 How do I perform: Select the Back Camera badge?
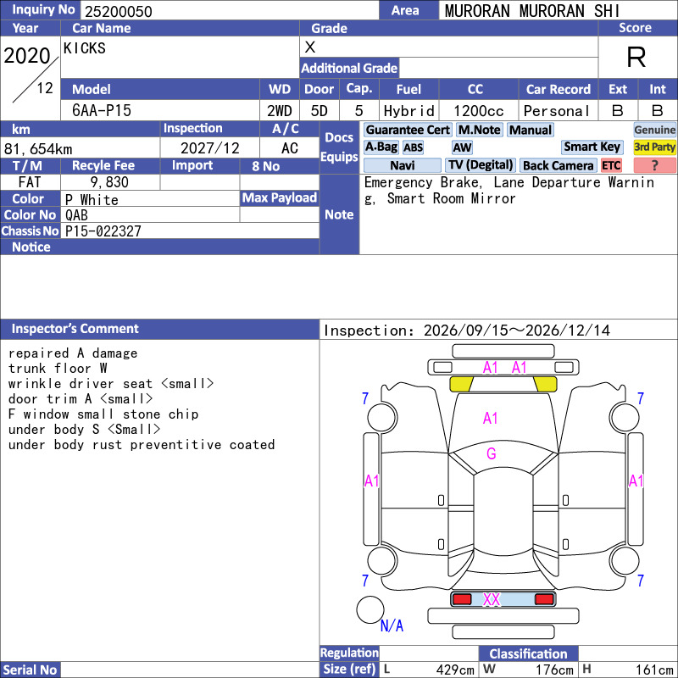[x=558, y=165]
